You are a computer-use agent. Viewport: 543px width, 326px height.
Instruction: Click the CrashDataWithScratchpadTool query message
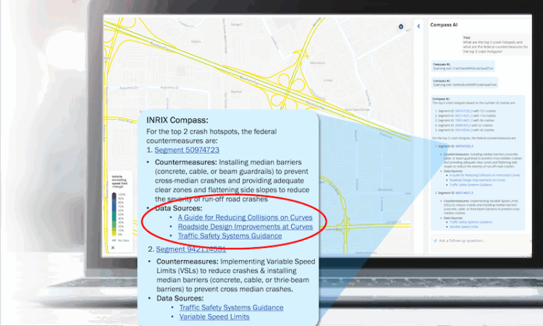pyautogui.click(x=463, y=66)
